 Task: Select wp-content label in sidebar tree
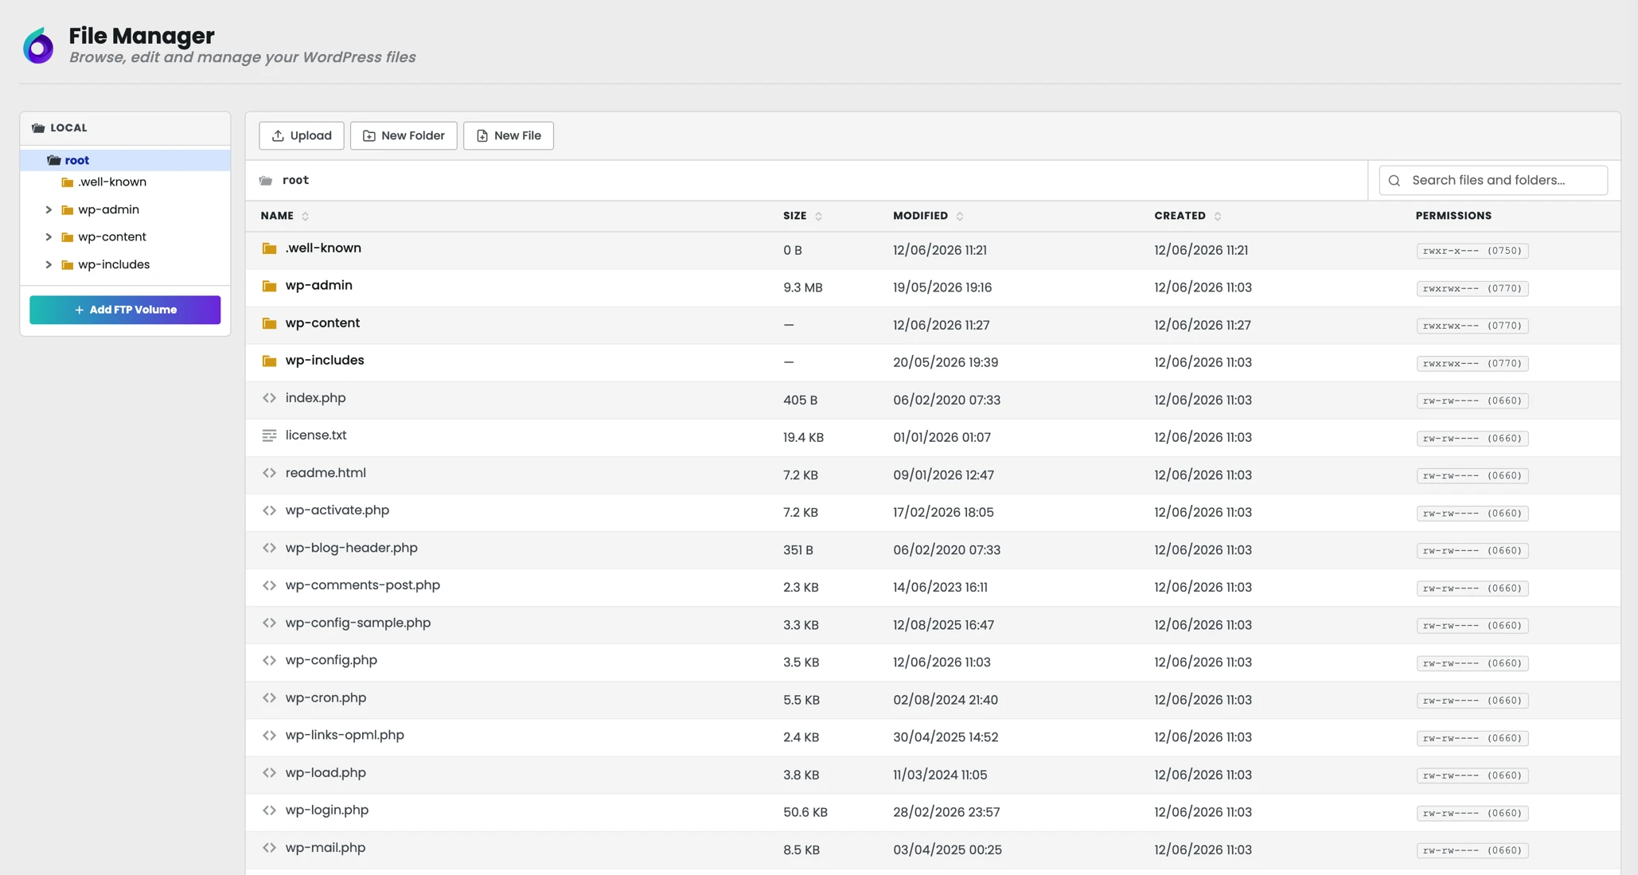[112, 236]
